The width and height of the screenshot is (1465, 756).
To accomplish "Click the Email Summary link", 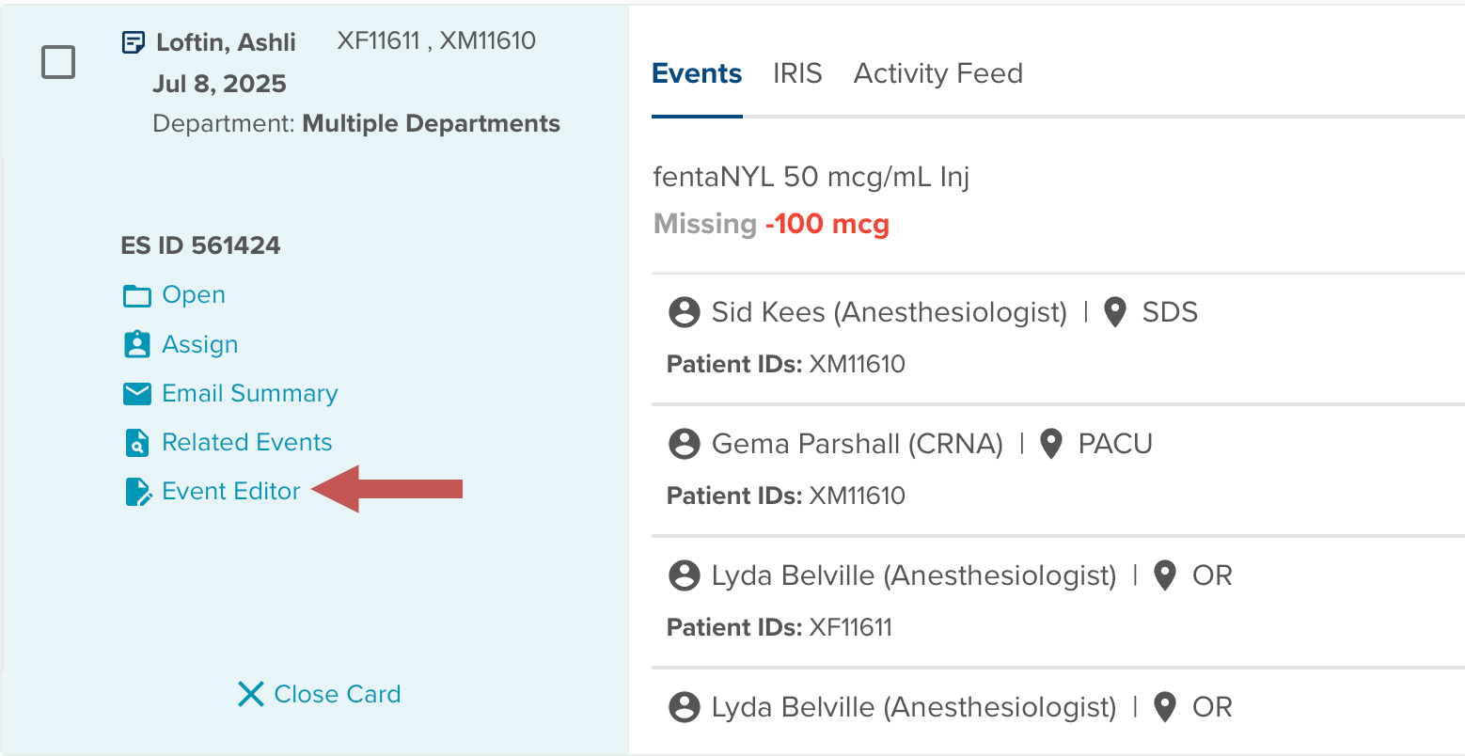I will click(x=249, y=393).
